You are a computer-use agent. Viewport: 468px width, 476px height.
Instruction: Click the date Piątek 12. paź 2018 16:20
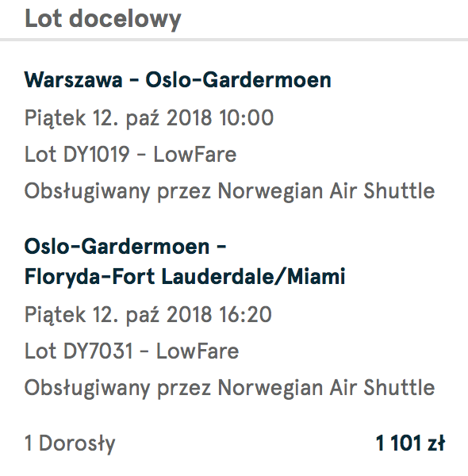(x=148, y=315)
